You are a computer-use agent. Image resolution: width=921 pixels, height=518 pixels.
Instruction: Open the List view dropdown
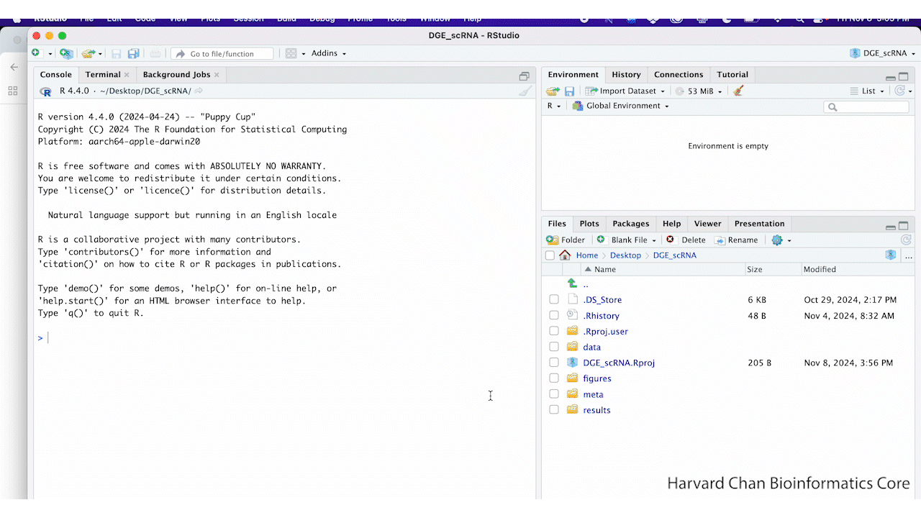[x=866, y=91]
